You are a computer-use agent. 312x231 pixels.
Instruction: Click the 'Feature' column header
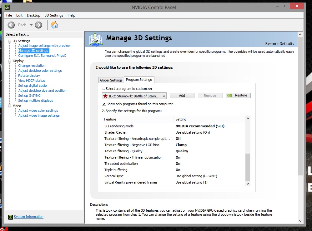pos(138,119)
